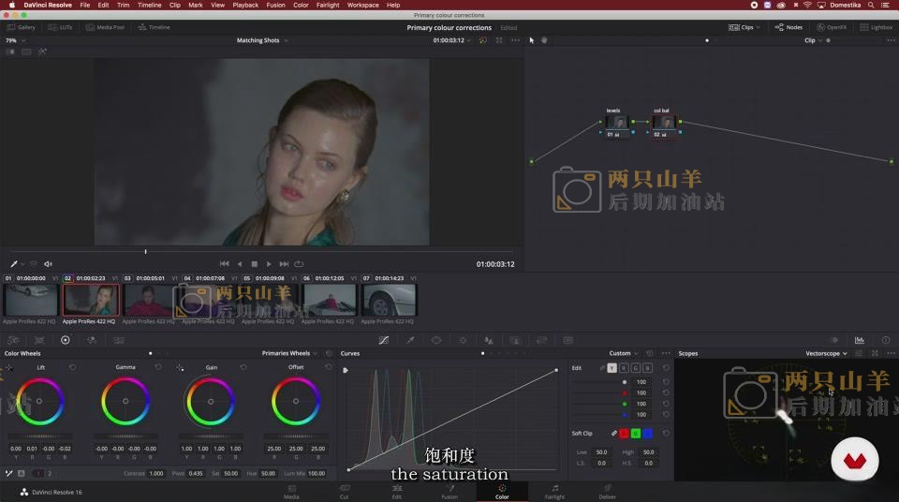Screen dimensions: 899x502
Task: Switch to the Fairlight page tab
Action: [x=554, y=491]
